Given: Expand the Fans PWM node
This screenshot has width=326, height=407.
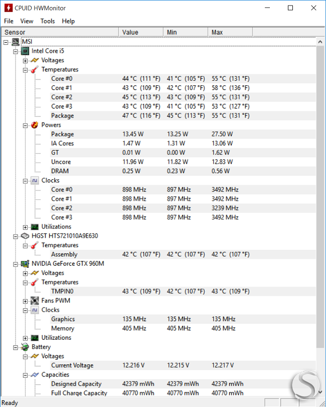Looking at the screenshot, I should [25, 301].
